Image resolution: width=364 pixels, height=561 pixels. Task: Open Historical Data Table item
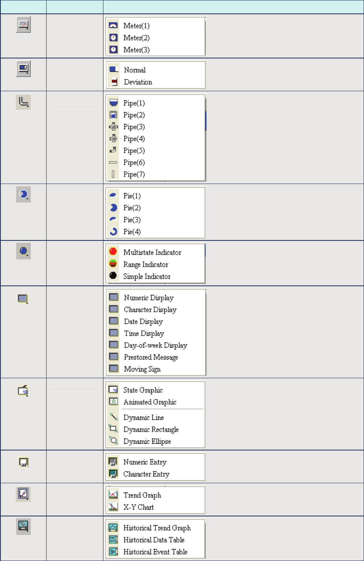(154, 540)
